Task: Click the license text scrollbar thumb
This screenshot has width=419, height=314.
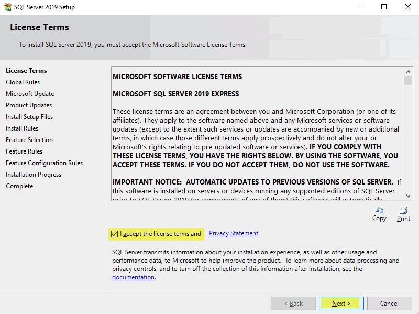Action: [x=408, y=81]
